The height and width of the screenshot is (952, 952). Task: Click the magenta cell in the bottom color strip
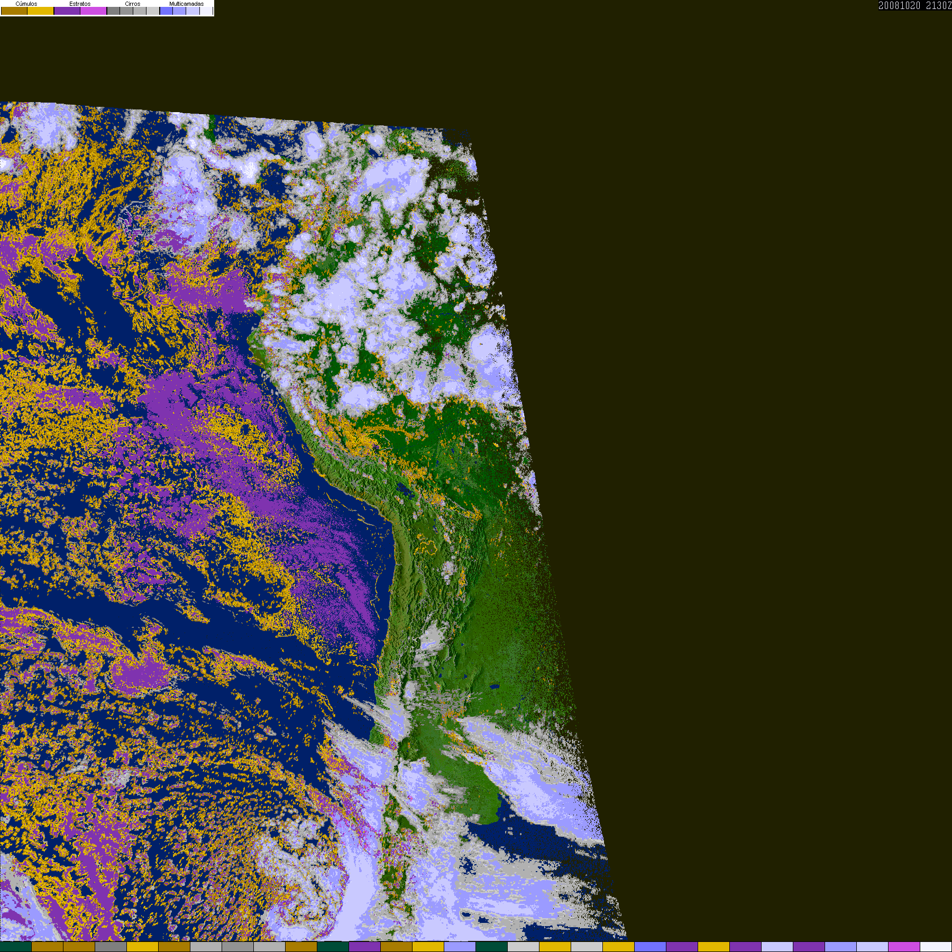[x=904, y=947]
